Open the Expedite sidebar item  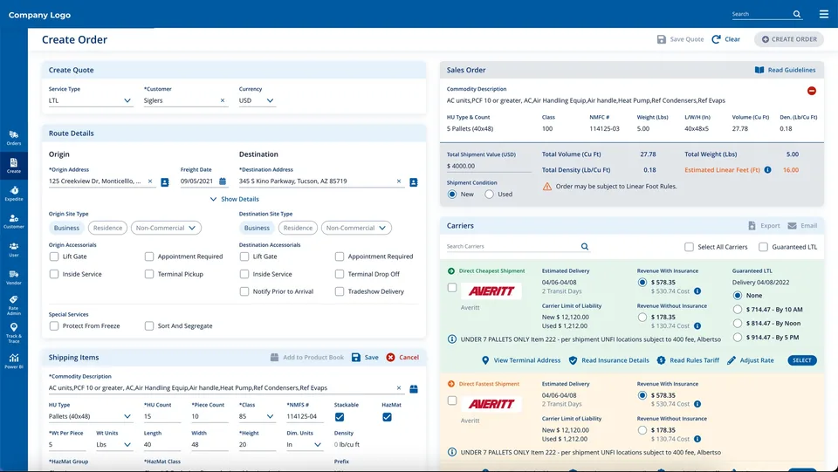14,194
